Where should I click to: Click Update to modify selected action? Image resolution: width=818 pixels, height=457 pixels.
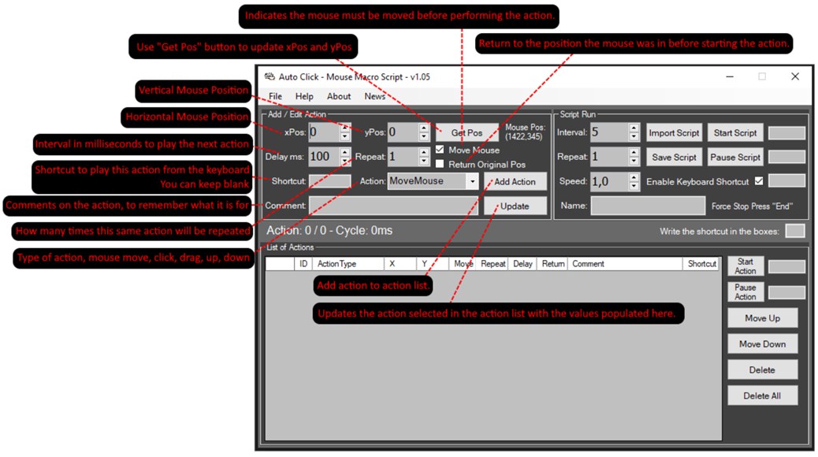click(x=517, y=205)
